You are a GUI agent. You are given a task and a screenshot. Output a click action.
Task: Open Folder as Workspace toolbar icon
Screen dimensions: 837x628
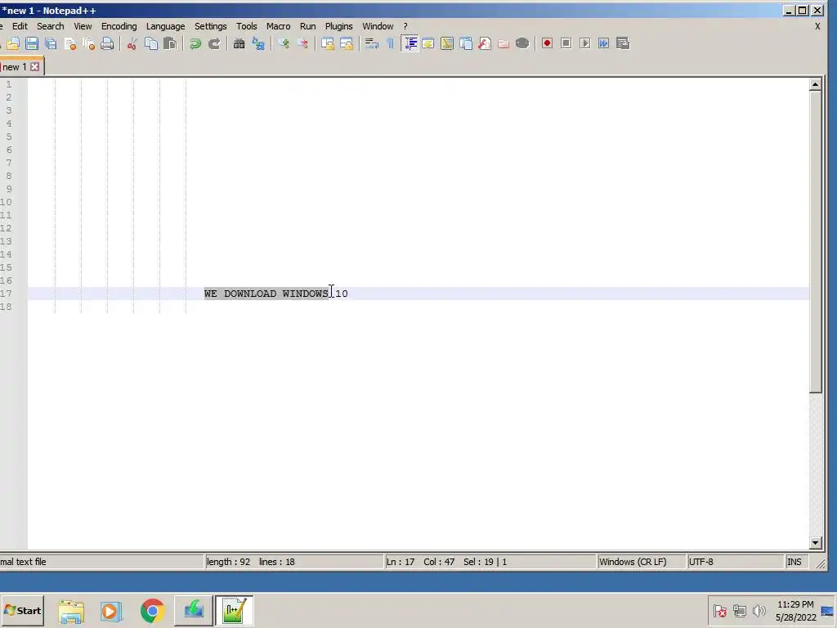pos(504,44)
